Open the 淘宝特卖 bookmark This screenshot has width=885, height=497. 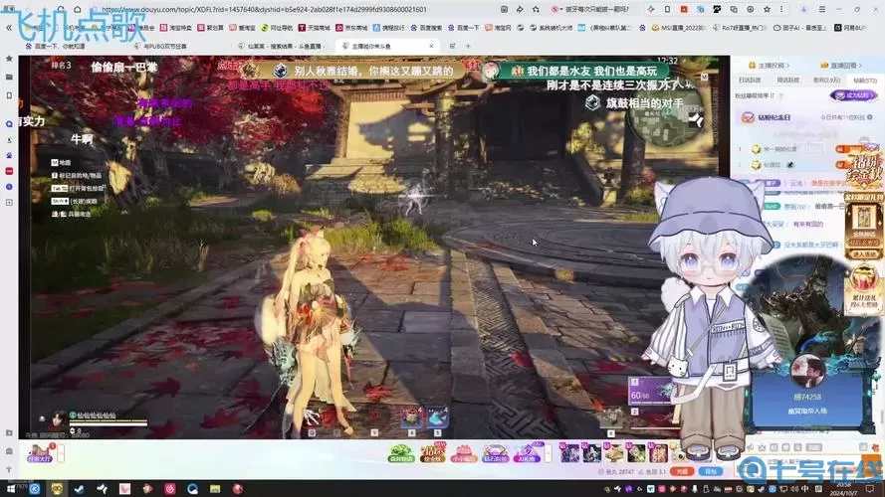click(178, 28)
